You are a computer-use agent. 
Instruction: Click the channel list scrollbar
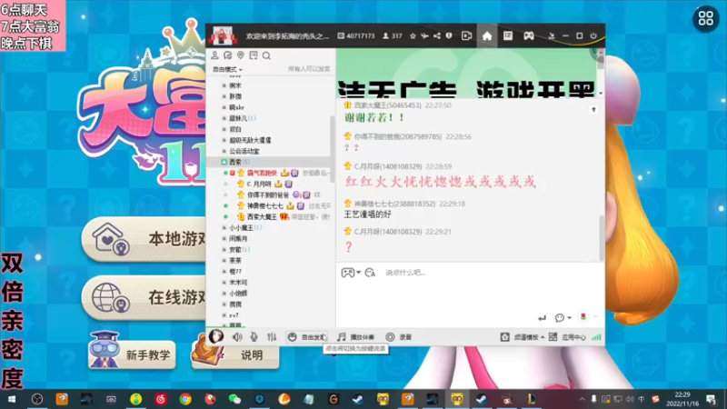(x=332, y=148)
